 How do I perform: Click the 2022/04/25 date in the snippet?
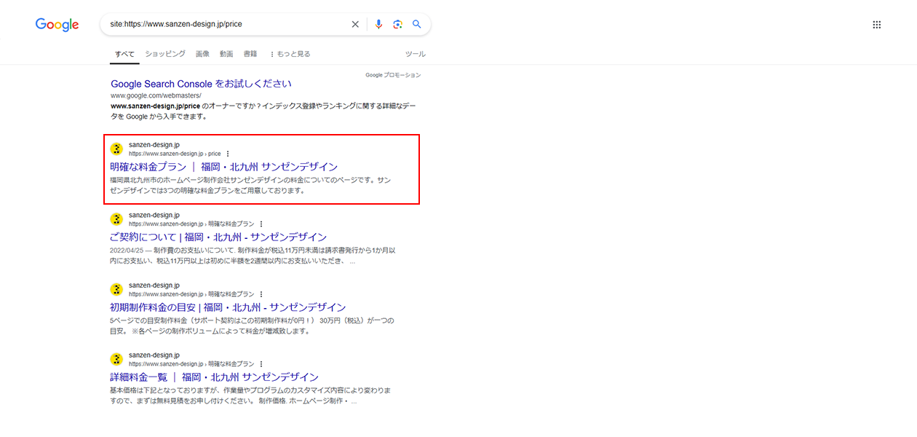point(127,251)
